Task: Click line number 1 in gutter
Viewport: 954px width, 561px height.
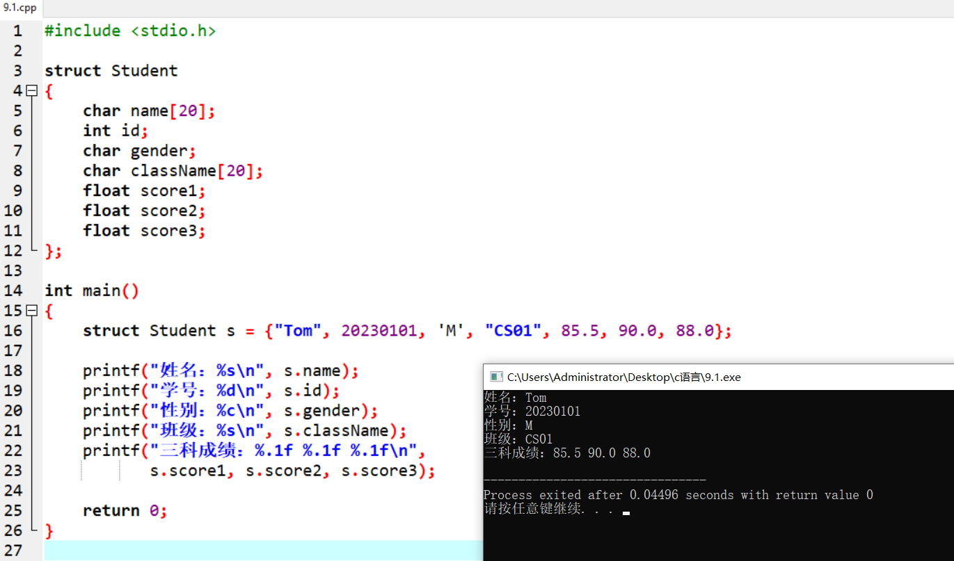Action: pos(17,31)
